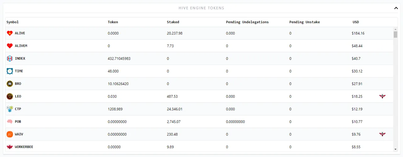Screen dimensions: 403x157
Task: Click the orange WAIV token icon
Action: pos(10,134)
